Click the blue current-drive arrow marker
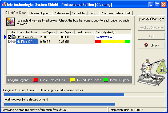The image size is (168, 113). (5, 37)
